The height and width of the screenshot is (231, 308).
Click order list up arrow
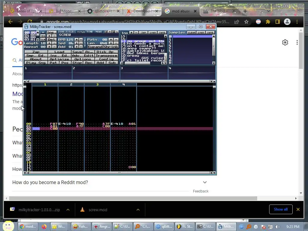(38, 32)
